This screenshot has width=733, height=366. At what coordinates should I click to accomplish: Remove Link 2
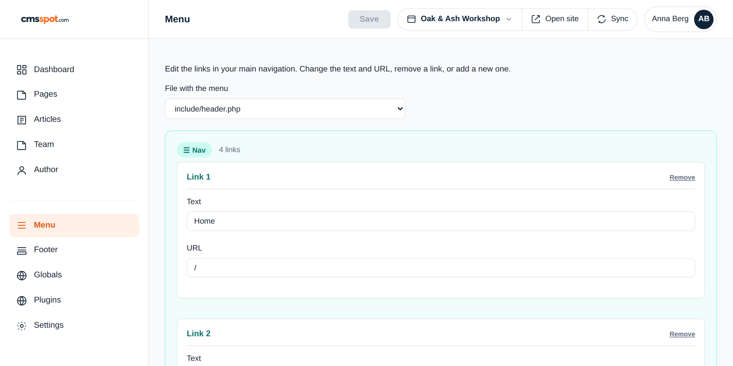[682, 334]
